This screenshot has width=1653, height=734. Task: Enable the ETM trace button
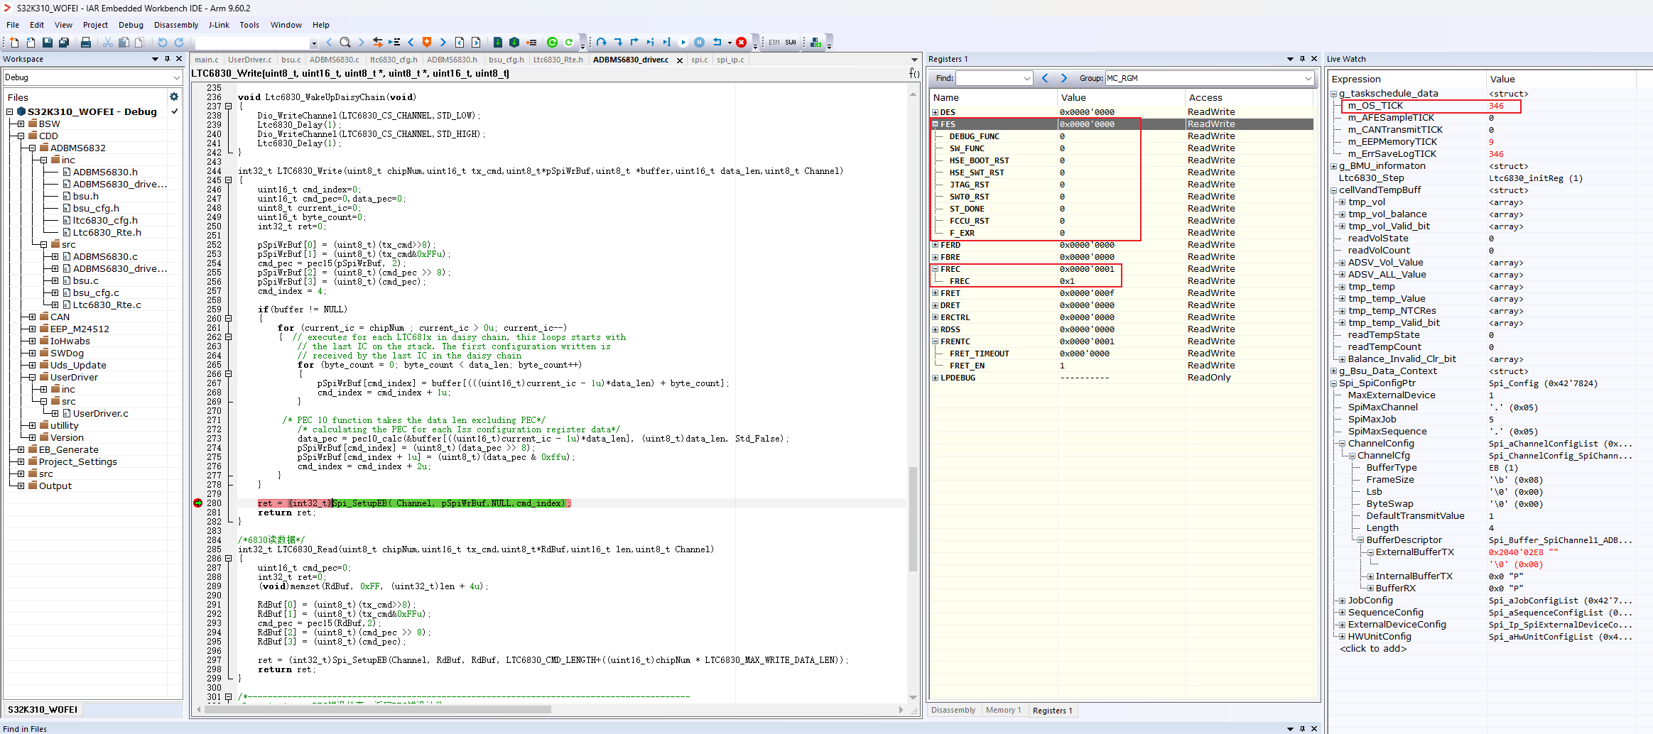tap(774, 42)
